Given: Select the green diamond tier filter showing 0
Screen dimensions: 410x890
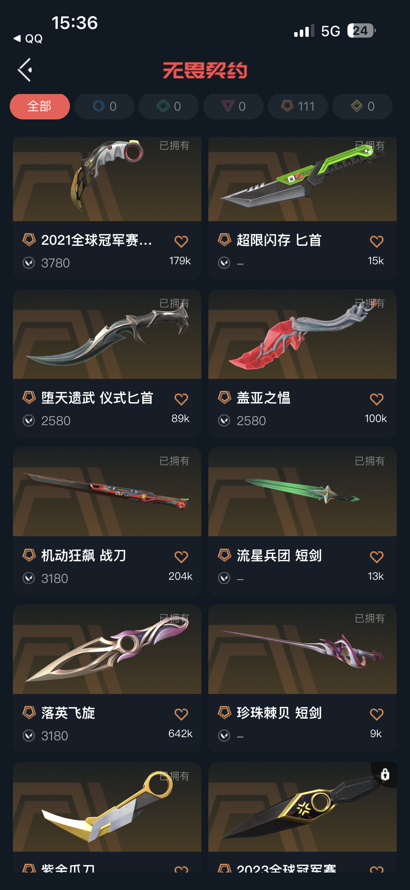Looking at the screenshot, I should 169,106.
